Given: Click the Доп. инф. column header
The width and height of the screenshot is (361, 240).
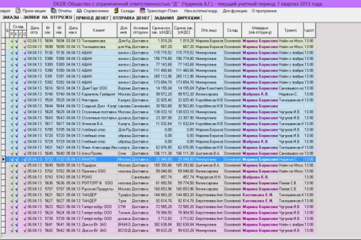Looking at the screenshot, I should (124, 30).
